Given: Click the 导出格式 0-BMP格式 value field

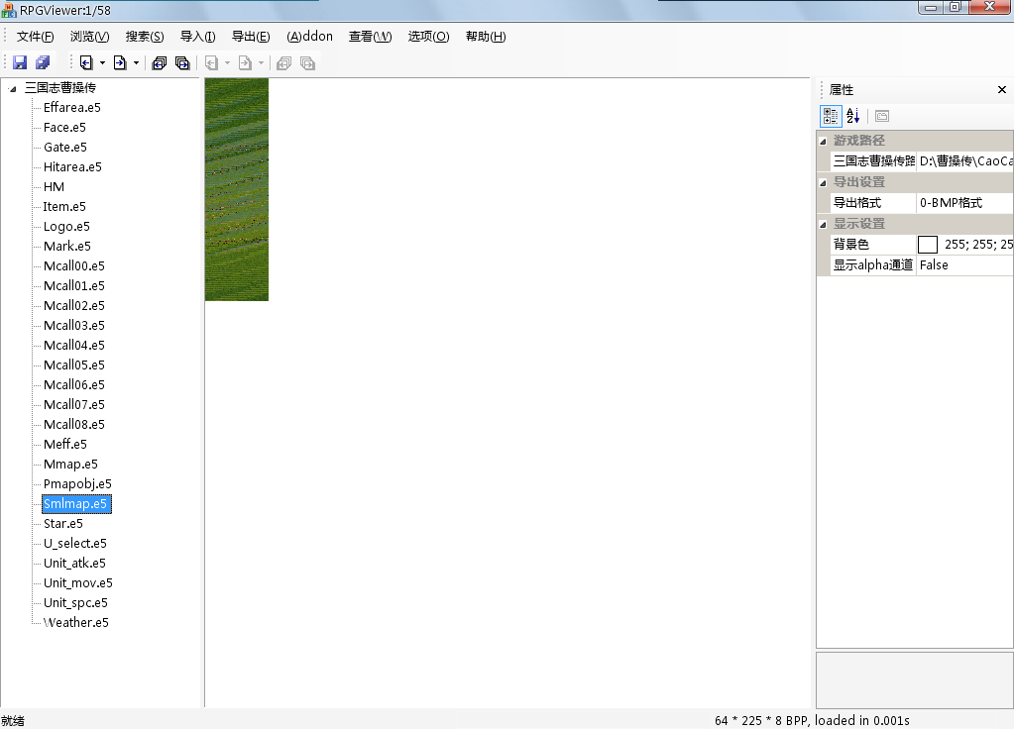Looking at the screenshot, I should point(963,203).
